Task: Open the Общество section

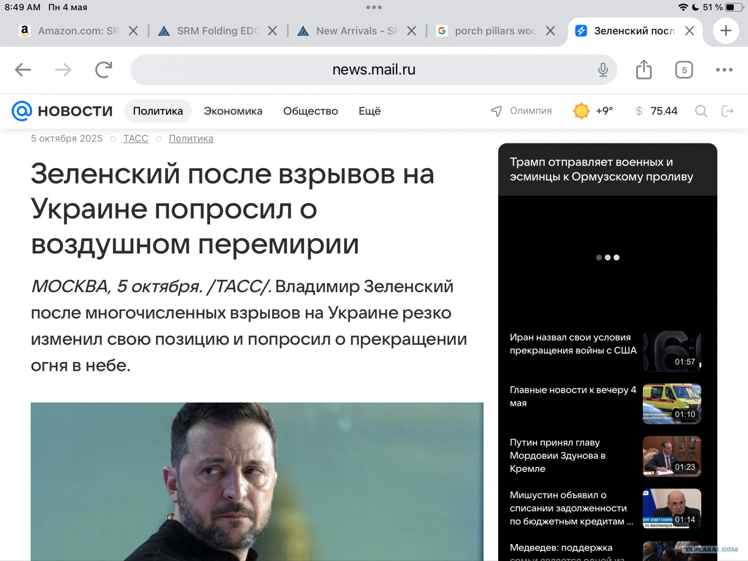Action: [310, 111]
